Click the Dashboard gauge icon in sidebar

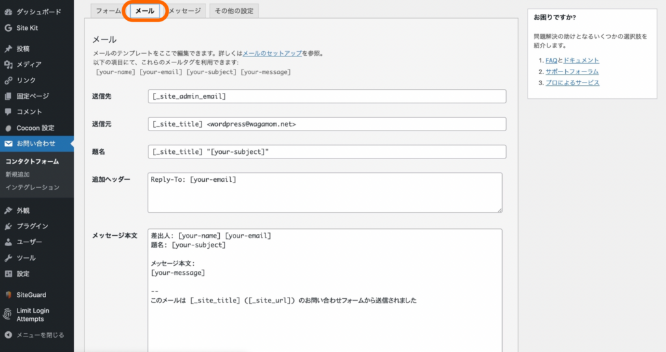pyautogui.click(x=8, y=12)
